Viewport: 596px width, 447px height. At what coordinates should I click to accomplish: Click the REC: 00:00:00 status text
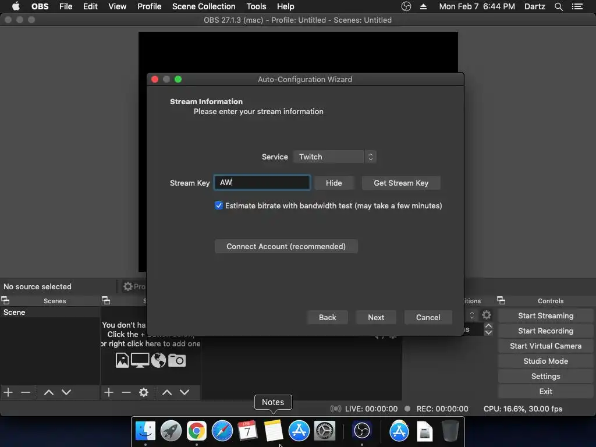click(442, 409)
